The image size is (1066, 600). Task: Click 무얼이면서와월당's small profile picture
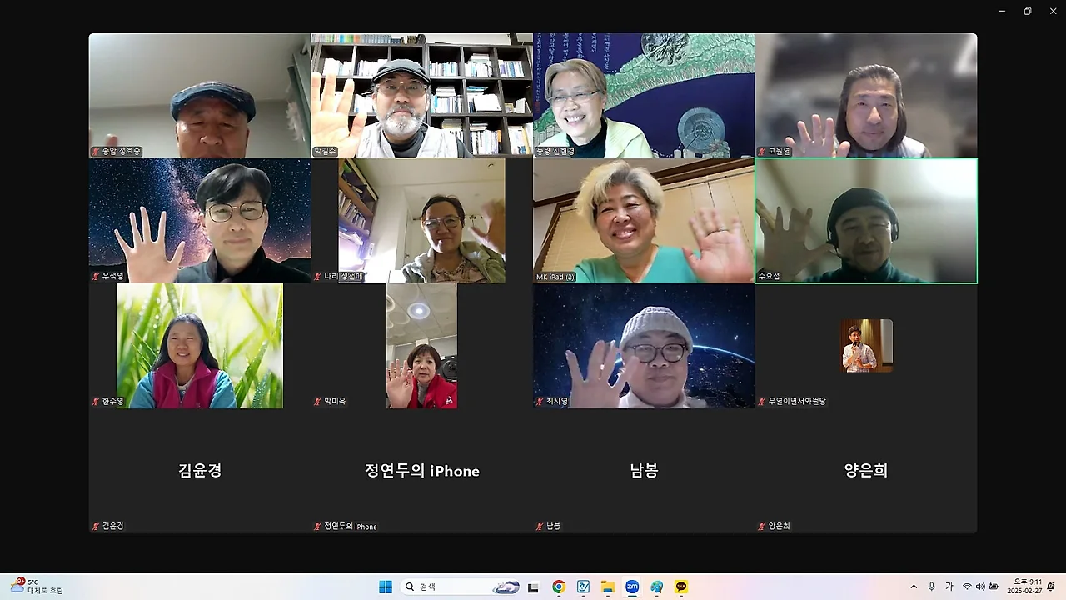pyautogui.click(x=866, y=345)
